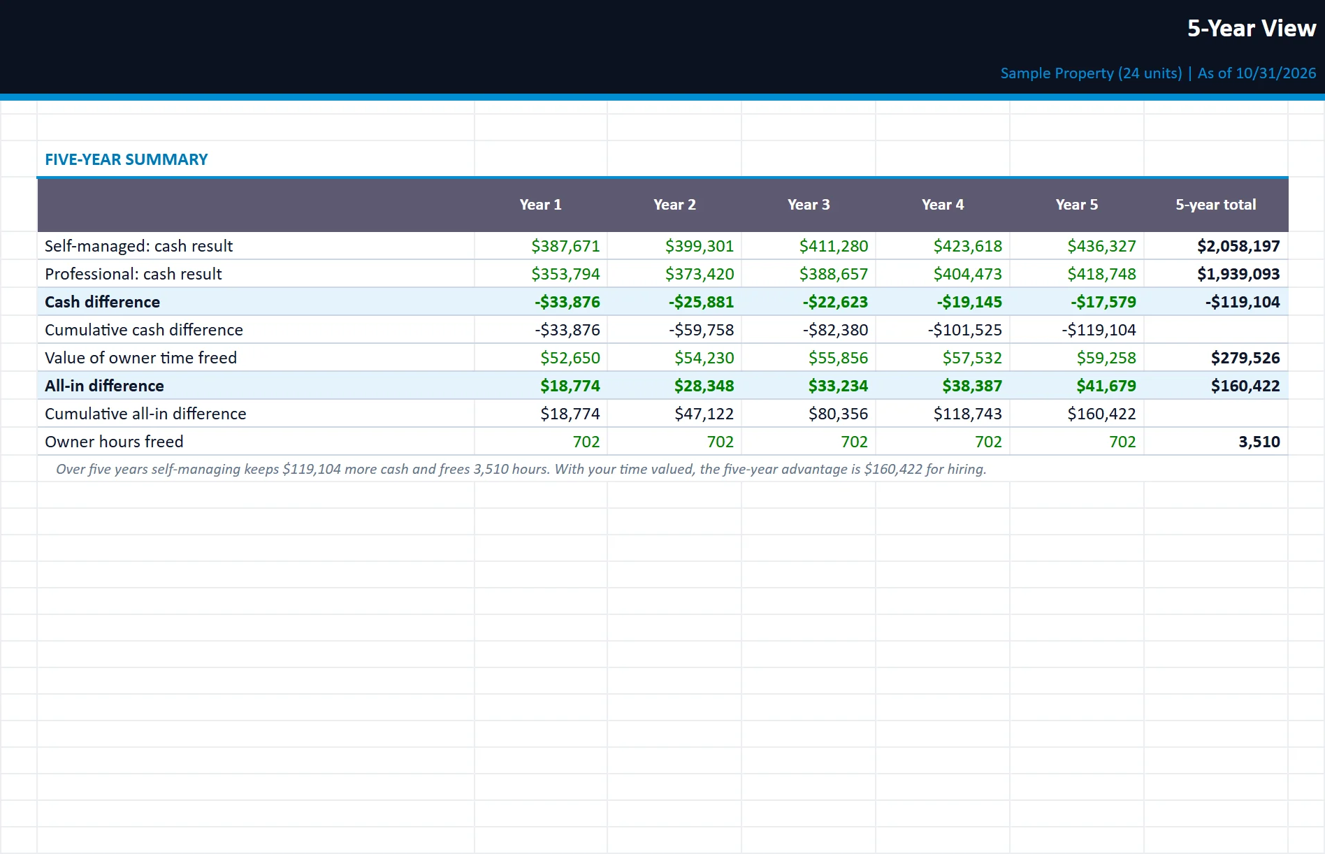1325x854 pixels.
Task: Select the Cumulative cash difference label
Action: click(x=144, y=330)
